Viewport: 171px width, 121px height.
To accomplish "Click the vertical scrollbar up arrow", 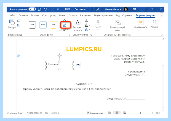I will 163,38.
